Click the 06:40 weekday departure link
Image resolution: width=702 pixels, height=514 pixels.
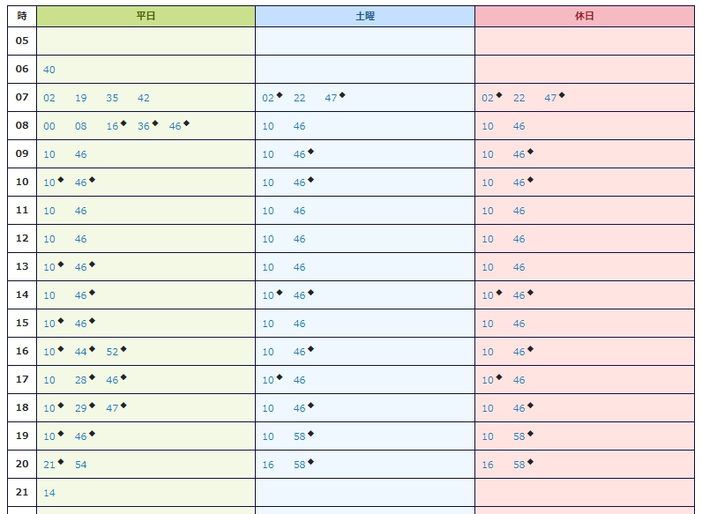49,71
